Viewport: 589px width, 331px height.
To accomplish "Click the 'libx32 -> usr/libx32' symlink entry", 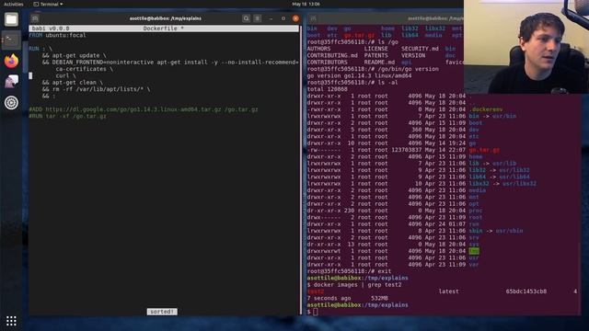I will [502, 184].
